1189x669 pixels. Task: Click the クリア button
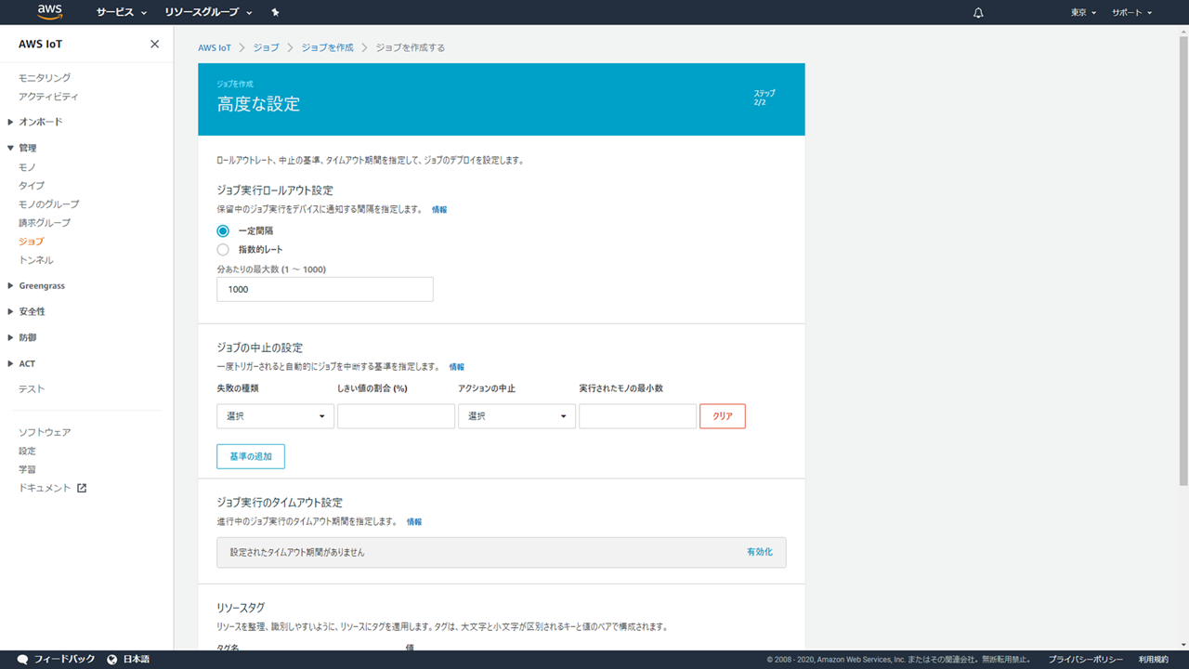coord(722,416)
